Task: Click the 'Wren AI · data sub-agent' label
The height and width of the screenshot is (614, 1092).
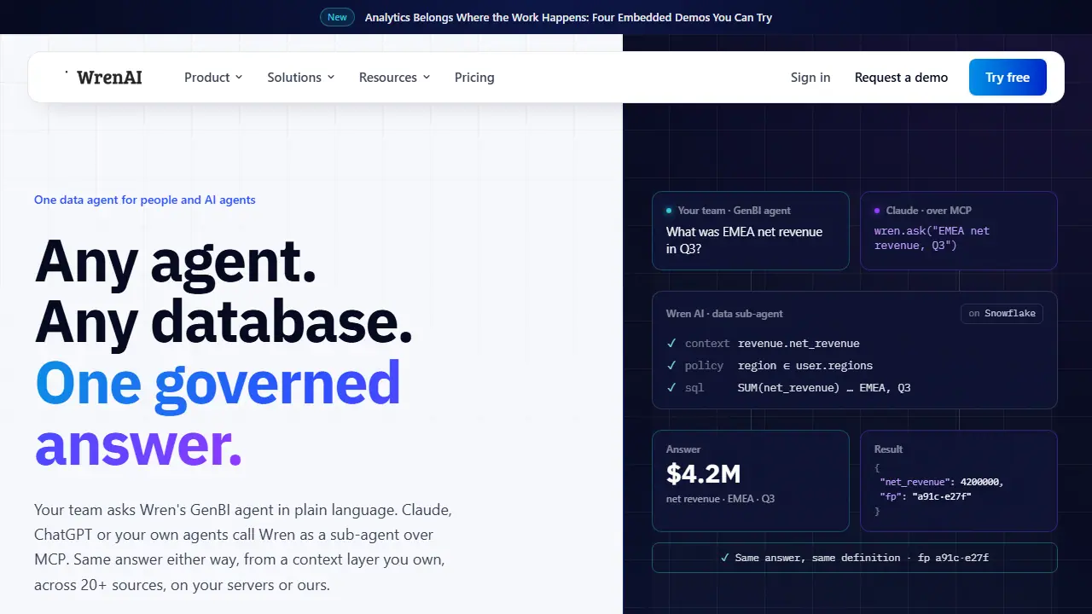Action: click(x=724, y=314)
